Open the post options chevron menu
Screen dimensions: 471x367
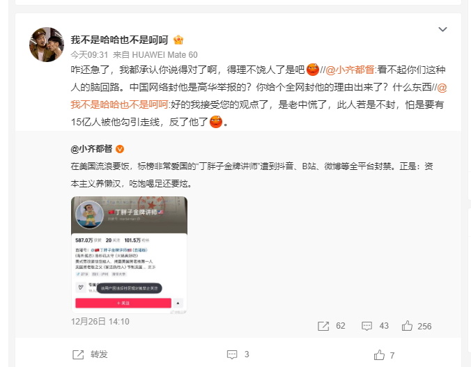click(442, 29)
